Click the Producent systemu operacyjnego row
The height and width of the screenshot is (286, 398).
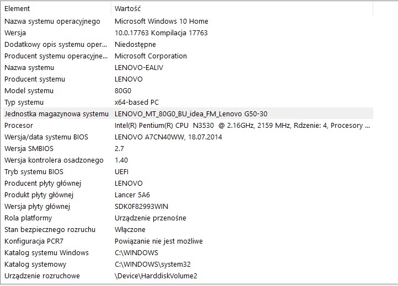tap(56, 56)
